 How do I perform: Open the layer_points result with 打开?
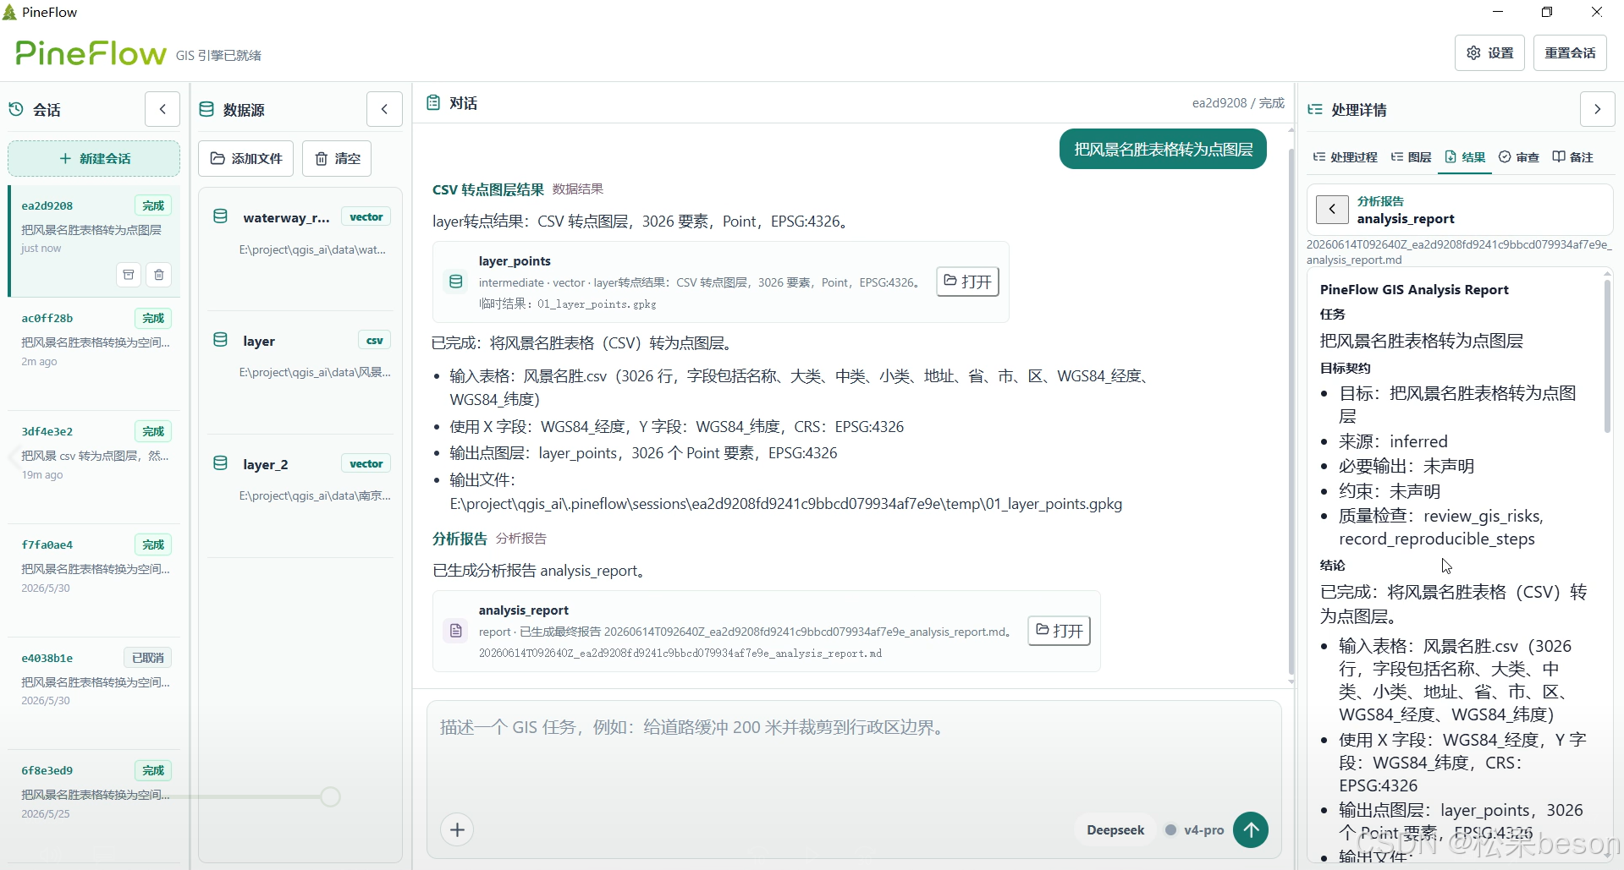967,282
